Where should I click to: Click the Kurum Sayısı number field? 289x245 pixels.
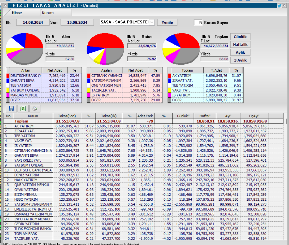pyautogui.click(x=198, y=23)
